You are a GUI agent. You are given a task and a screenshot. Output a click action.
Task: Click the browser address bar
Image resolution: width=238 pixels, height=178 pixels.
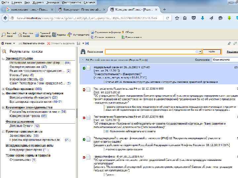(x=90, y=18)
